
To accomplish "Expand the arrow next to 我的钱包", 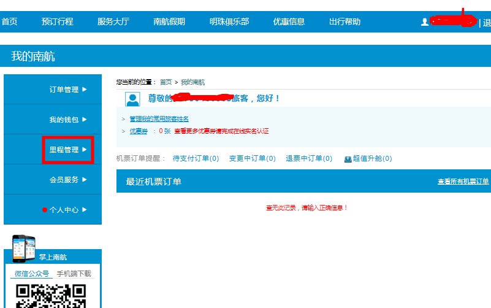I will (x=85, y=120).
